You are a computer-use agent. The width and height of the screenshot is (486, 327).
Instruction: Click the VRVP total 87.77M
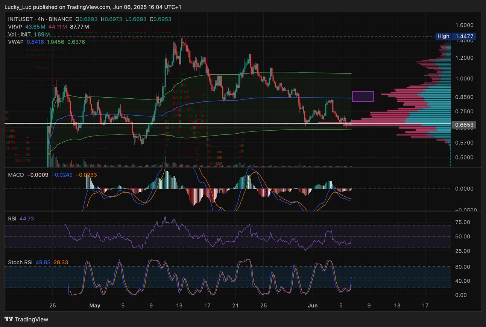[x=80, y=27]
